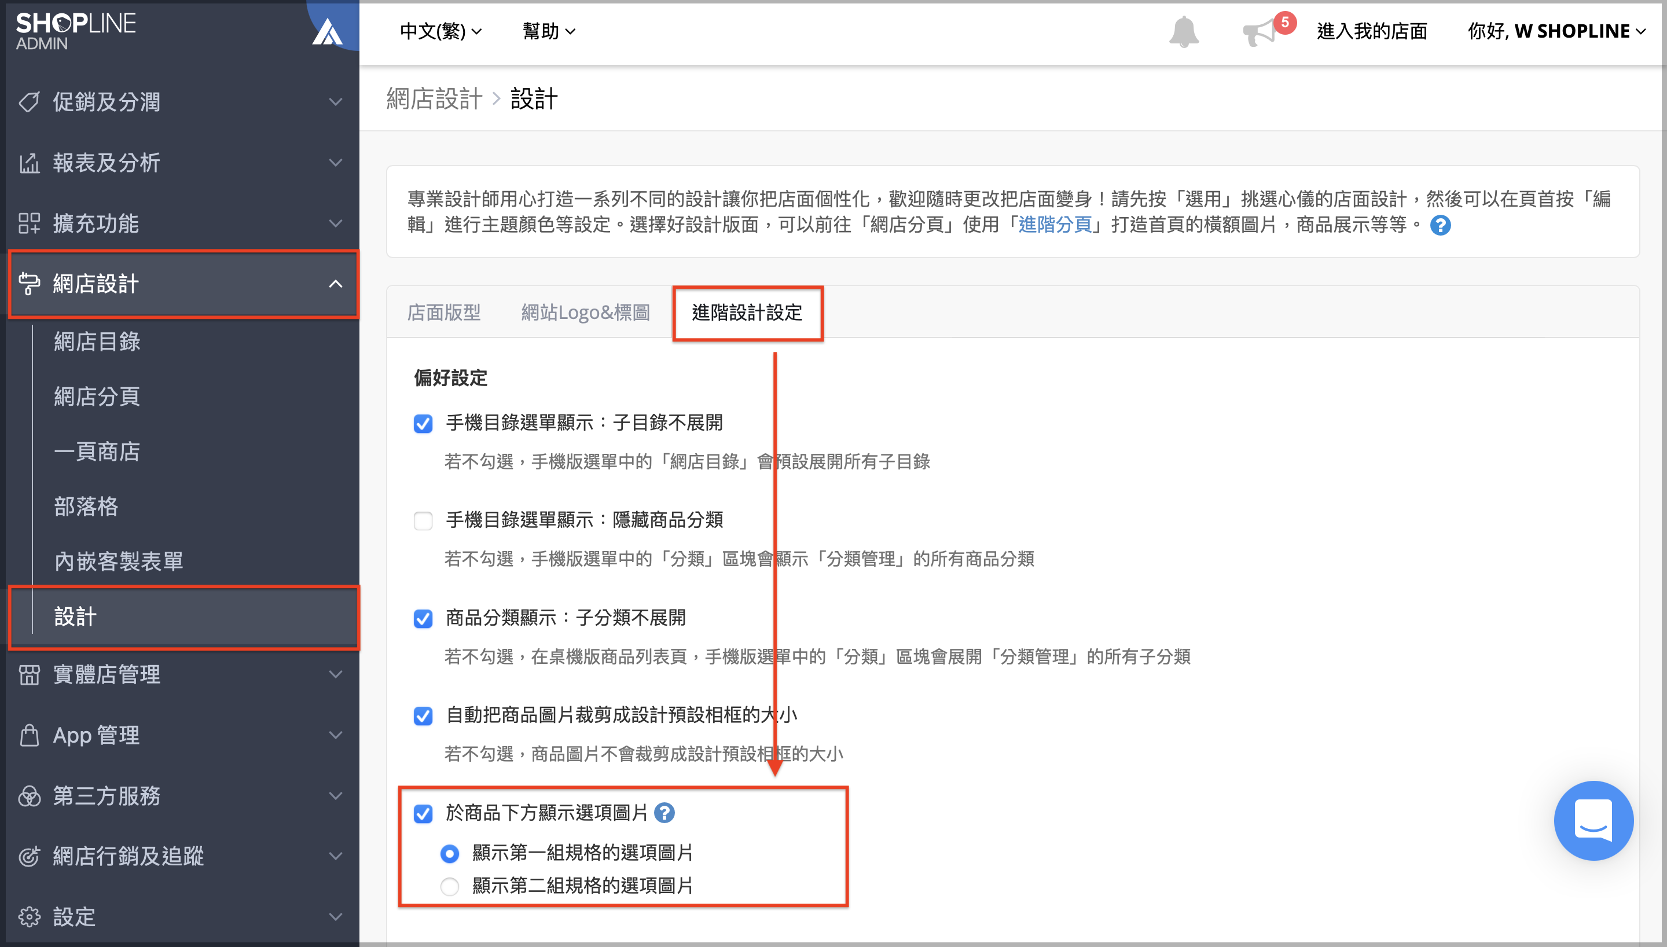Expand 網店行銷及追蹤 chevron

(x=336, y=856)
